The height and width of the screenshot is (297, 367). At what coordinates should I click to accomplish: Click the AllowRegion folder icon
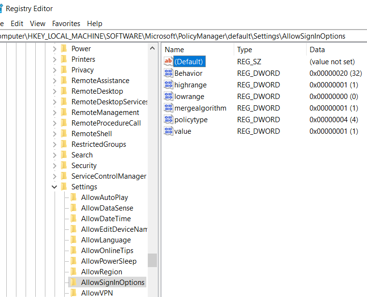click(x=73, y=272)
